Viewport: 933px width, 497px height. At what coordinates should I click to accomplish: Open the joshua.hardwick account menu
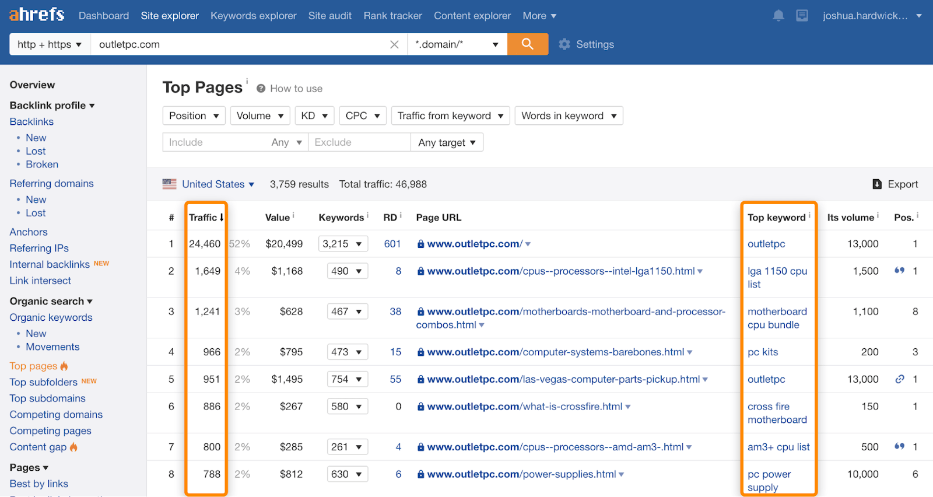[x=872, y=16]
